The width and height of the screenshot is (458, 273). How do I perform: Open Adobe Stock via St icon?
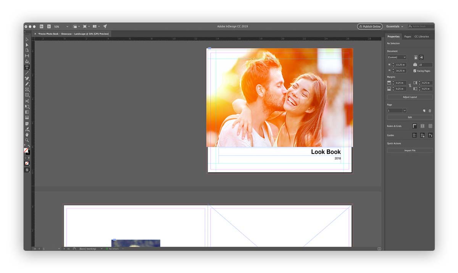[x=49, y=26]
